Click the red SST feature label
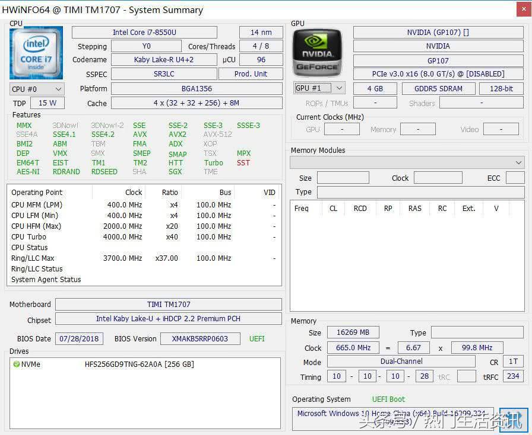 243,163
